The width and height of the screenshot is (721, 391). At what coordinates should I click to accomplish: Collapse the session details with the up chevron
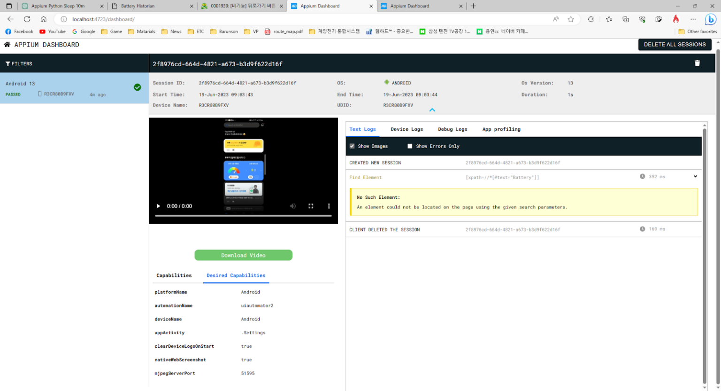click(432, 110)
